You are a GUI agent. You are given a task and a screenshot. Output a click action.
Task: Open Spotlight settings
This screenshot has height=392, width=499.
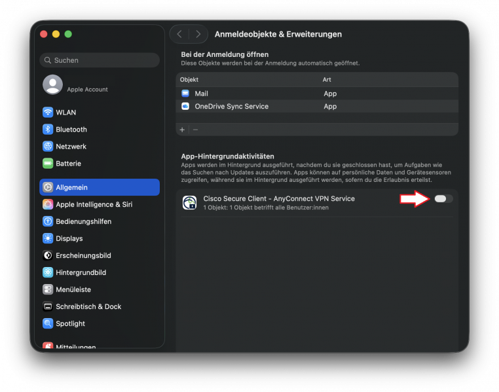[100, 323]
